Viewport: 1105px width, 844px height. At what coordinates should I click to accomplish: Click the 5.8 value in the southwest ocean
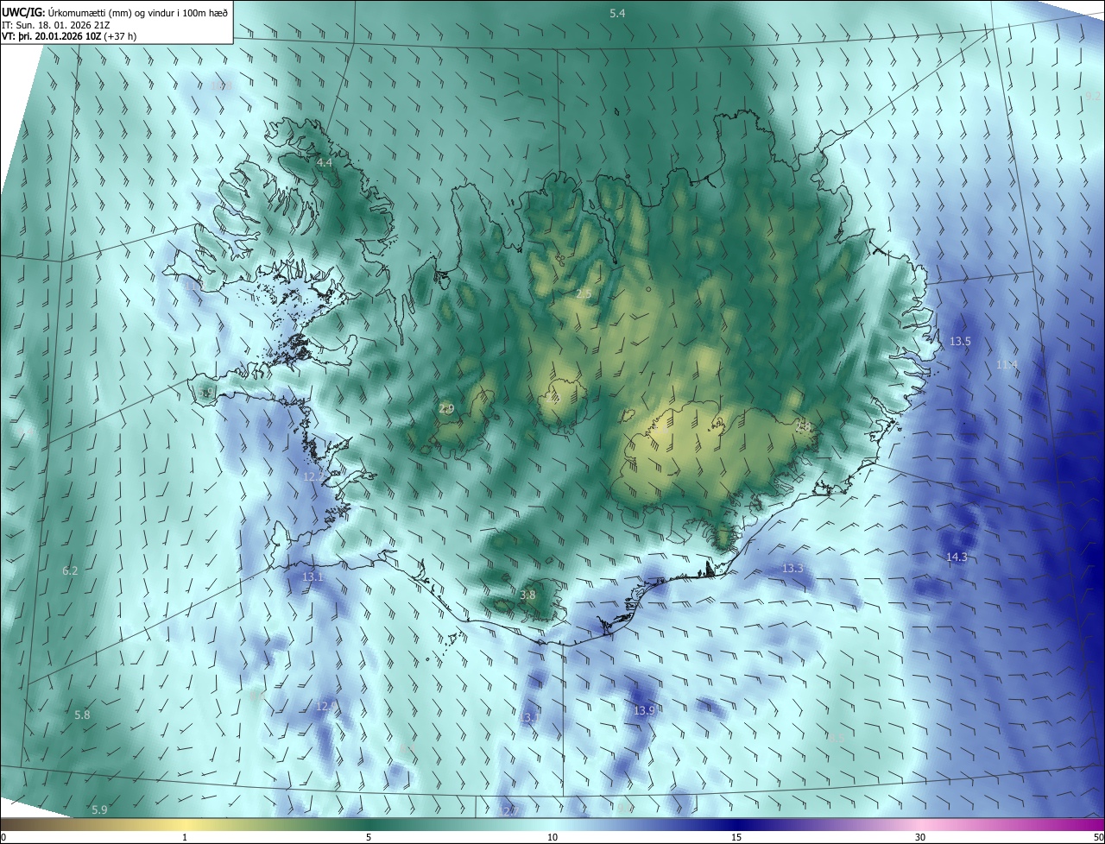coord(82,715)
